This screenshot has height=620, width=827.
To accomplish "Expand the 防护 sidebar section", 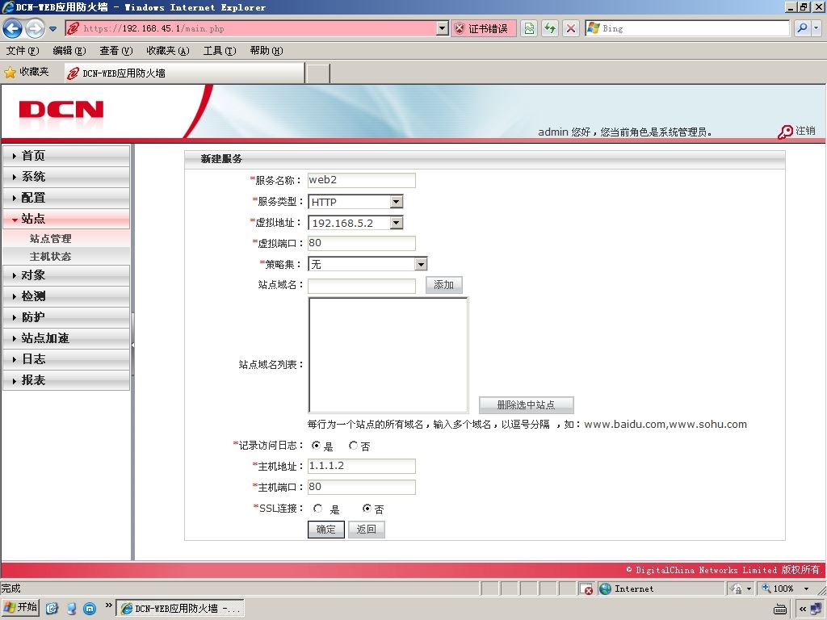I will point(66,317).
